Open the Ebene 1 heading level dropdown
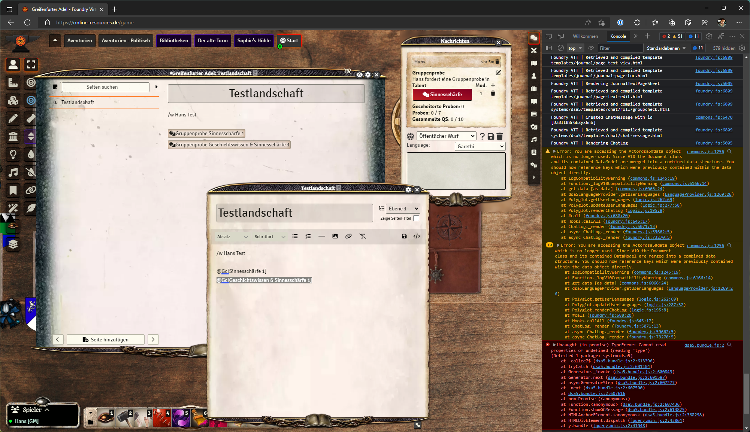This screenshot has width=750, height=432. (403, 209)
